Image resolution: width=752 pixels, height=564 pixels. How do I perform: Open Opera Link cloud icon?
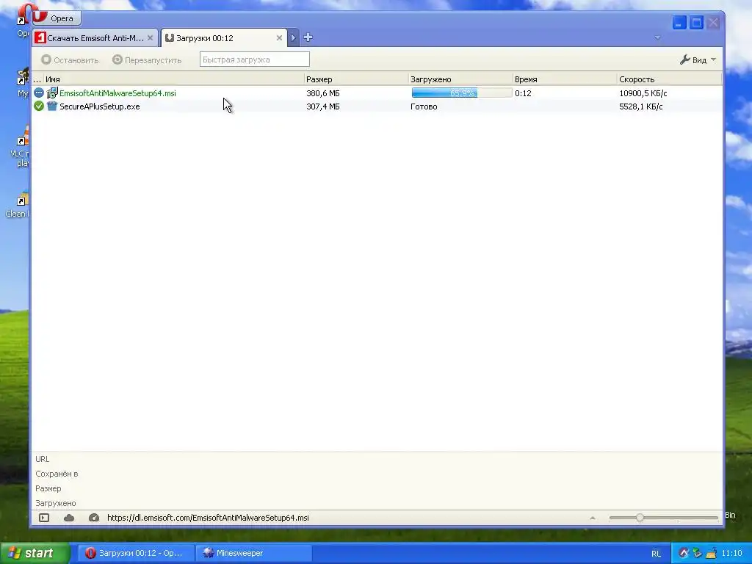[x=69, y=518]
